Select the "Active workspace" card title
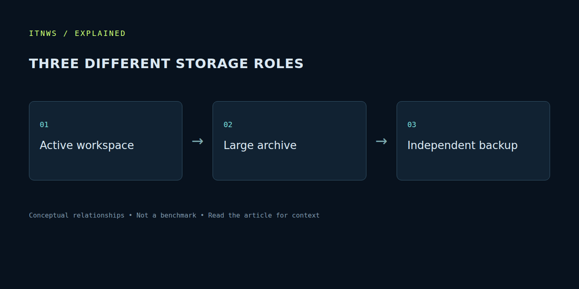This screenshot has height=289, width=579. [x=87, y=145]
